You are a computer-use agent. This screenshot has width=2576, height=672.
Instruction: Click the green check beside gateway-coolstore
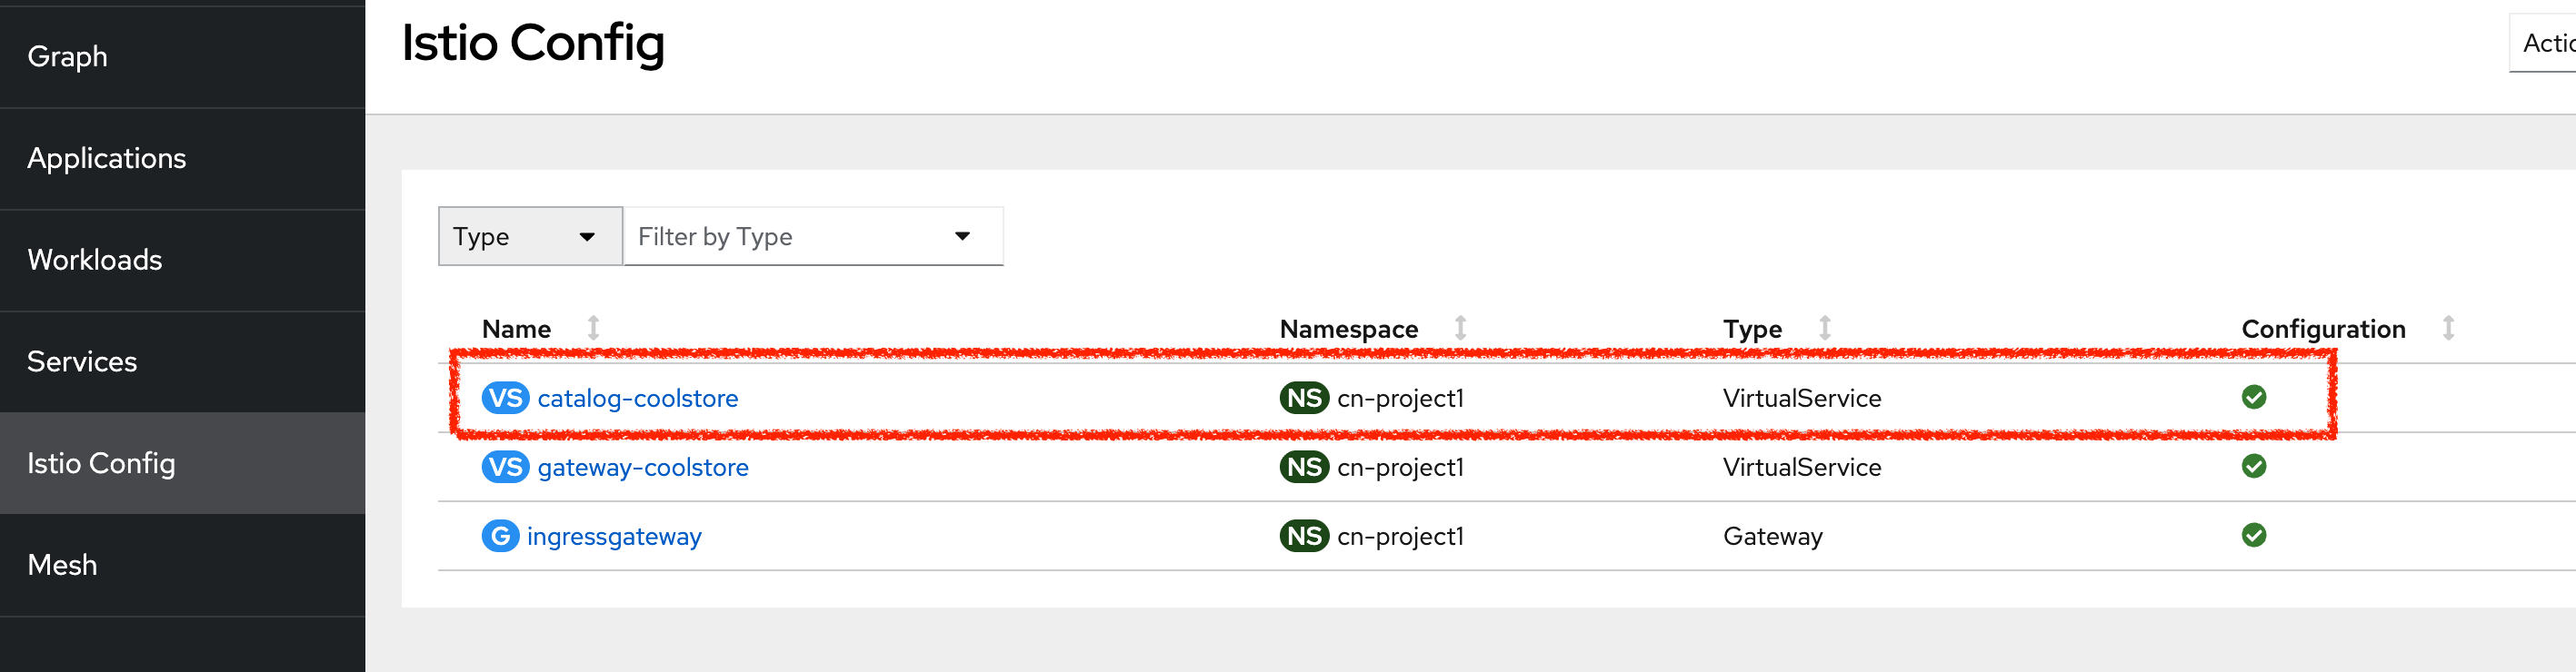pyautogui.click(x=2255, y=466)
